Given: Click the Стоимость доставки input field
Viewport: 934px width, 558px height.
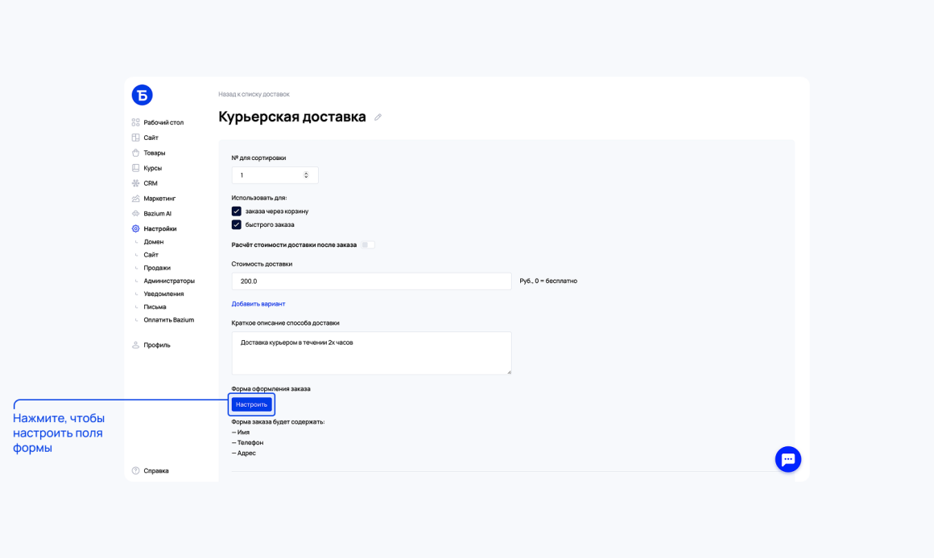Looking at the screenshot, I should pos(372,281).
